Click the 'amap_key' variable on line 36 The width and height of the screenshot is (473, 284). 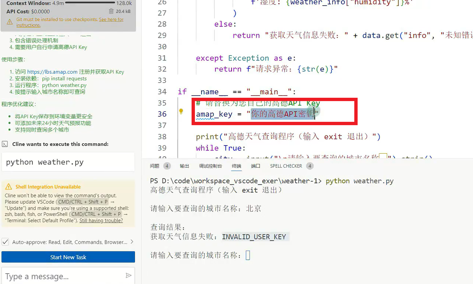click(214, 114)
